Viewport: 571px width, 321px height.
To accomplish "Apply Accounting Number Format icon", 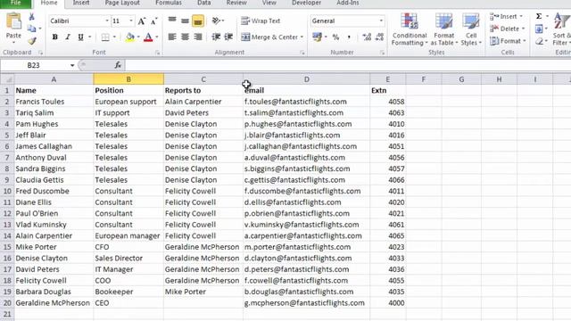I will click(x=318, y=37).
